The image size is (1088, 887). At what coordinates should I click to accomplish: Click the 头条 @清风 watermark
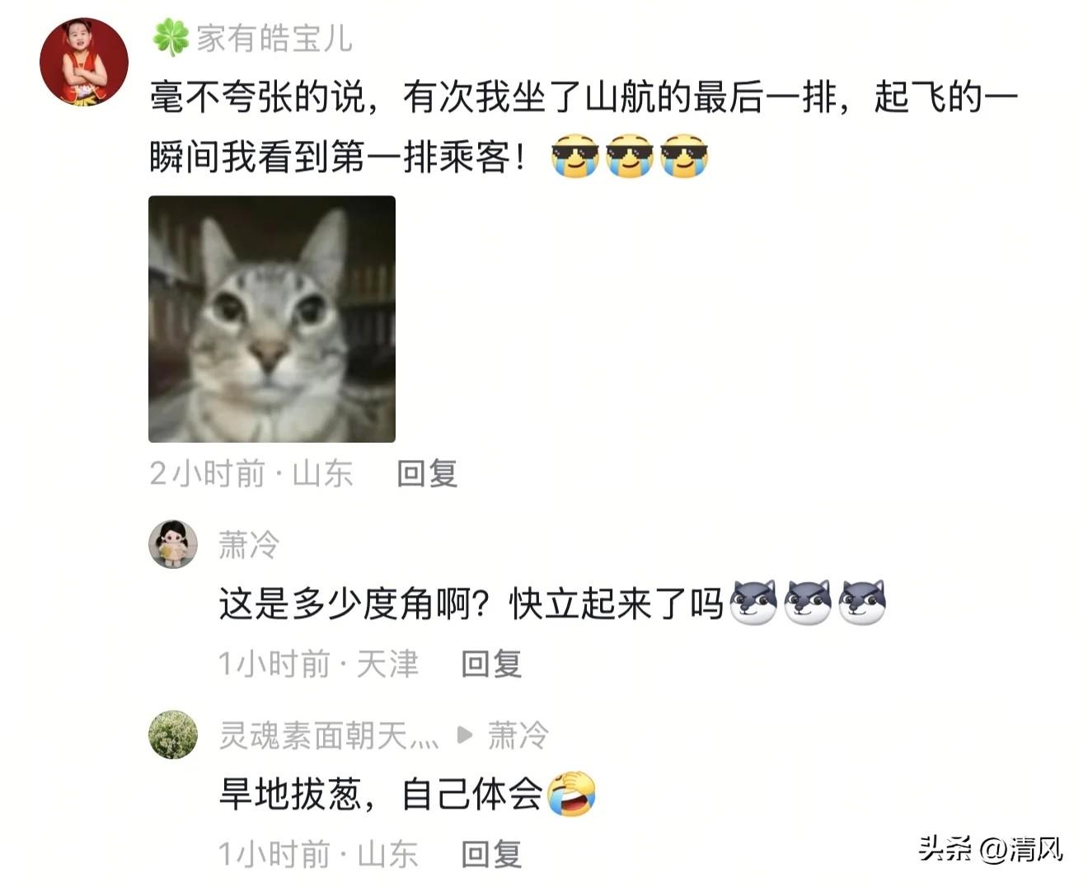pos(991,848)
